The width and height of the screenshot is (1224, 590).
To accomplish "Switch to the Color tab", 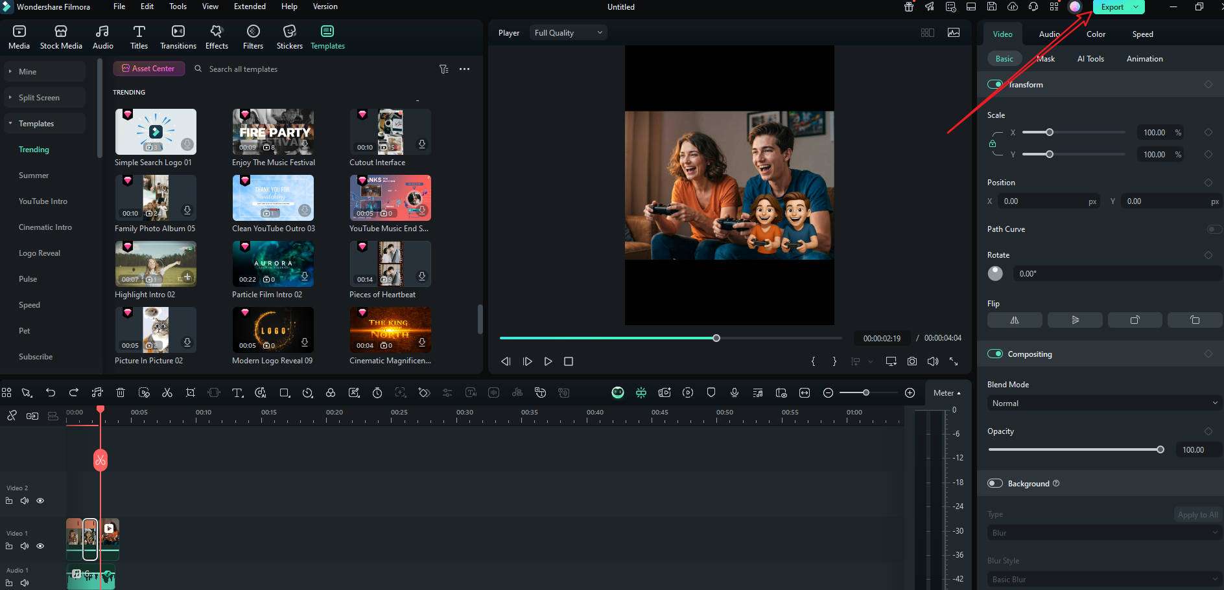I will pos(1096,34).
